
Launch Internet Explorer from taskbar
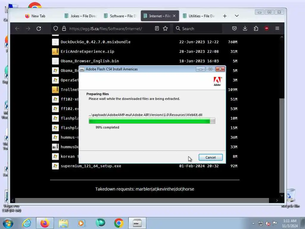27,223
